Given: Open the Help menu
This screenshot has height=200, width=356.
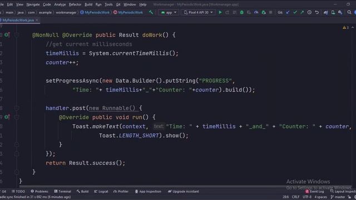Looking at the screenshot, I should [x=143, y=4].
